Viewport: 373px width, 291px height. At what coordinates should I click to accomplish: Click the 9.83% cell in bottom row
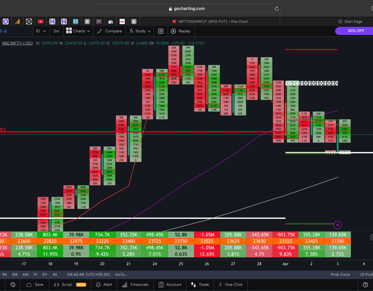286,254
